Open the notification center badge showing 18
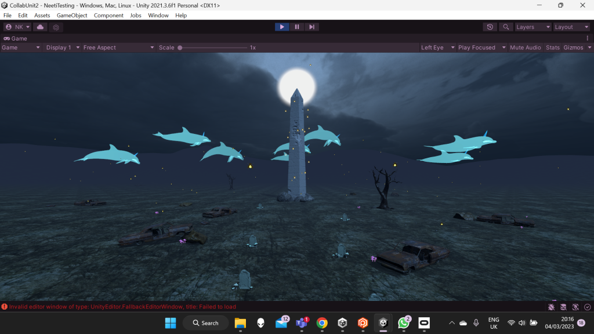 coord(581,323)
